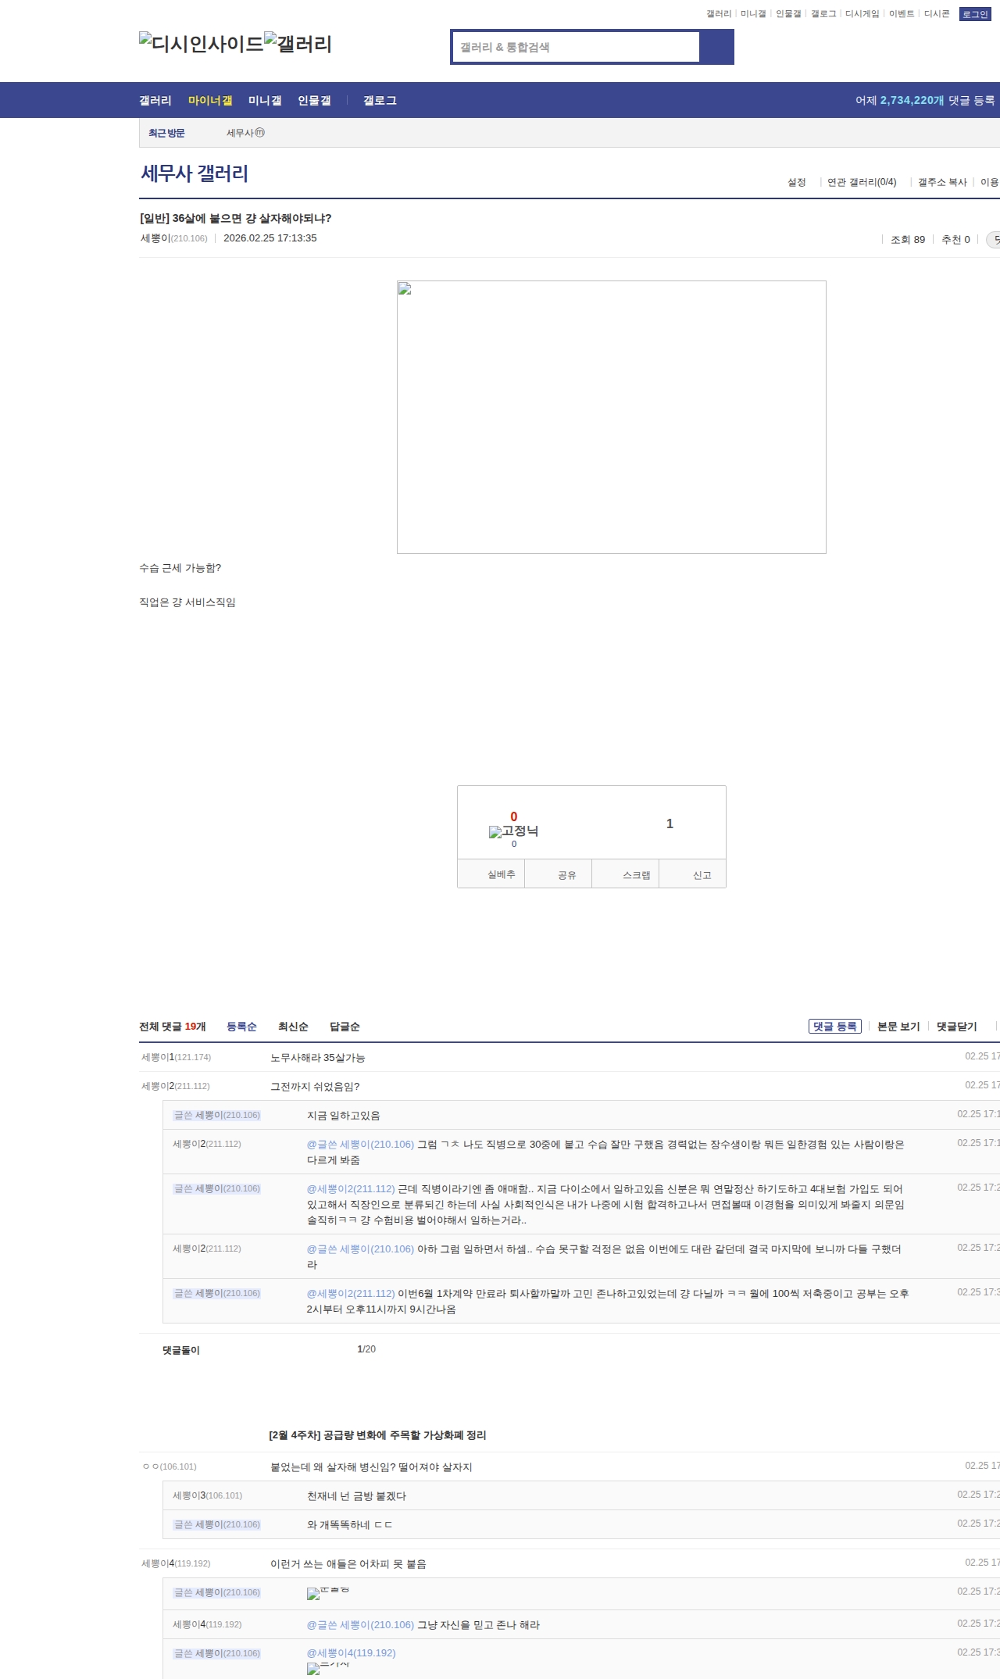Open the recently visited 세무사ⓜ gallery

pyautogui.click(x=245, y=133)
